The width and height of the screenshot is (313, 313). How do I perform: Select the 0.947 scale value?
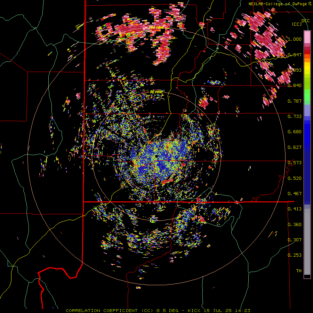(295, 55)
